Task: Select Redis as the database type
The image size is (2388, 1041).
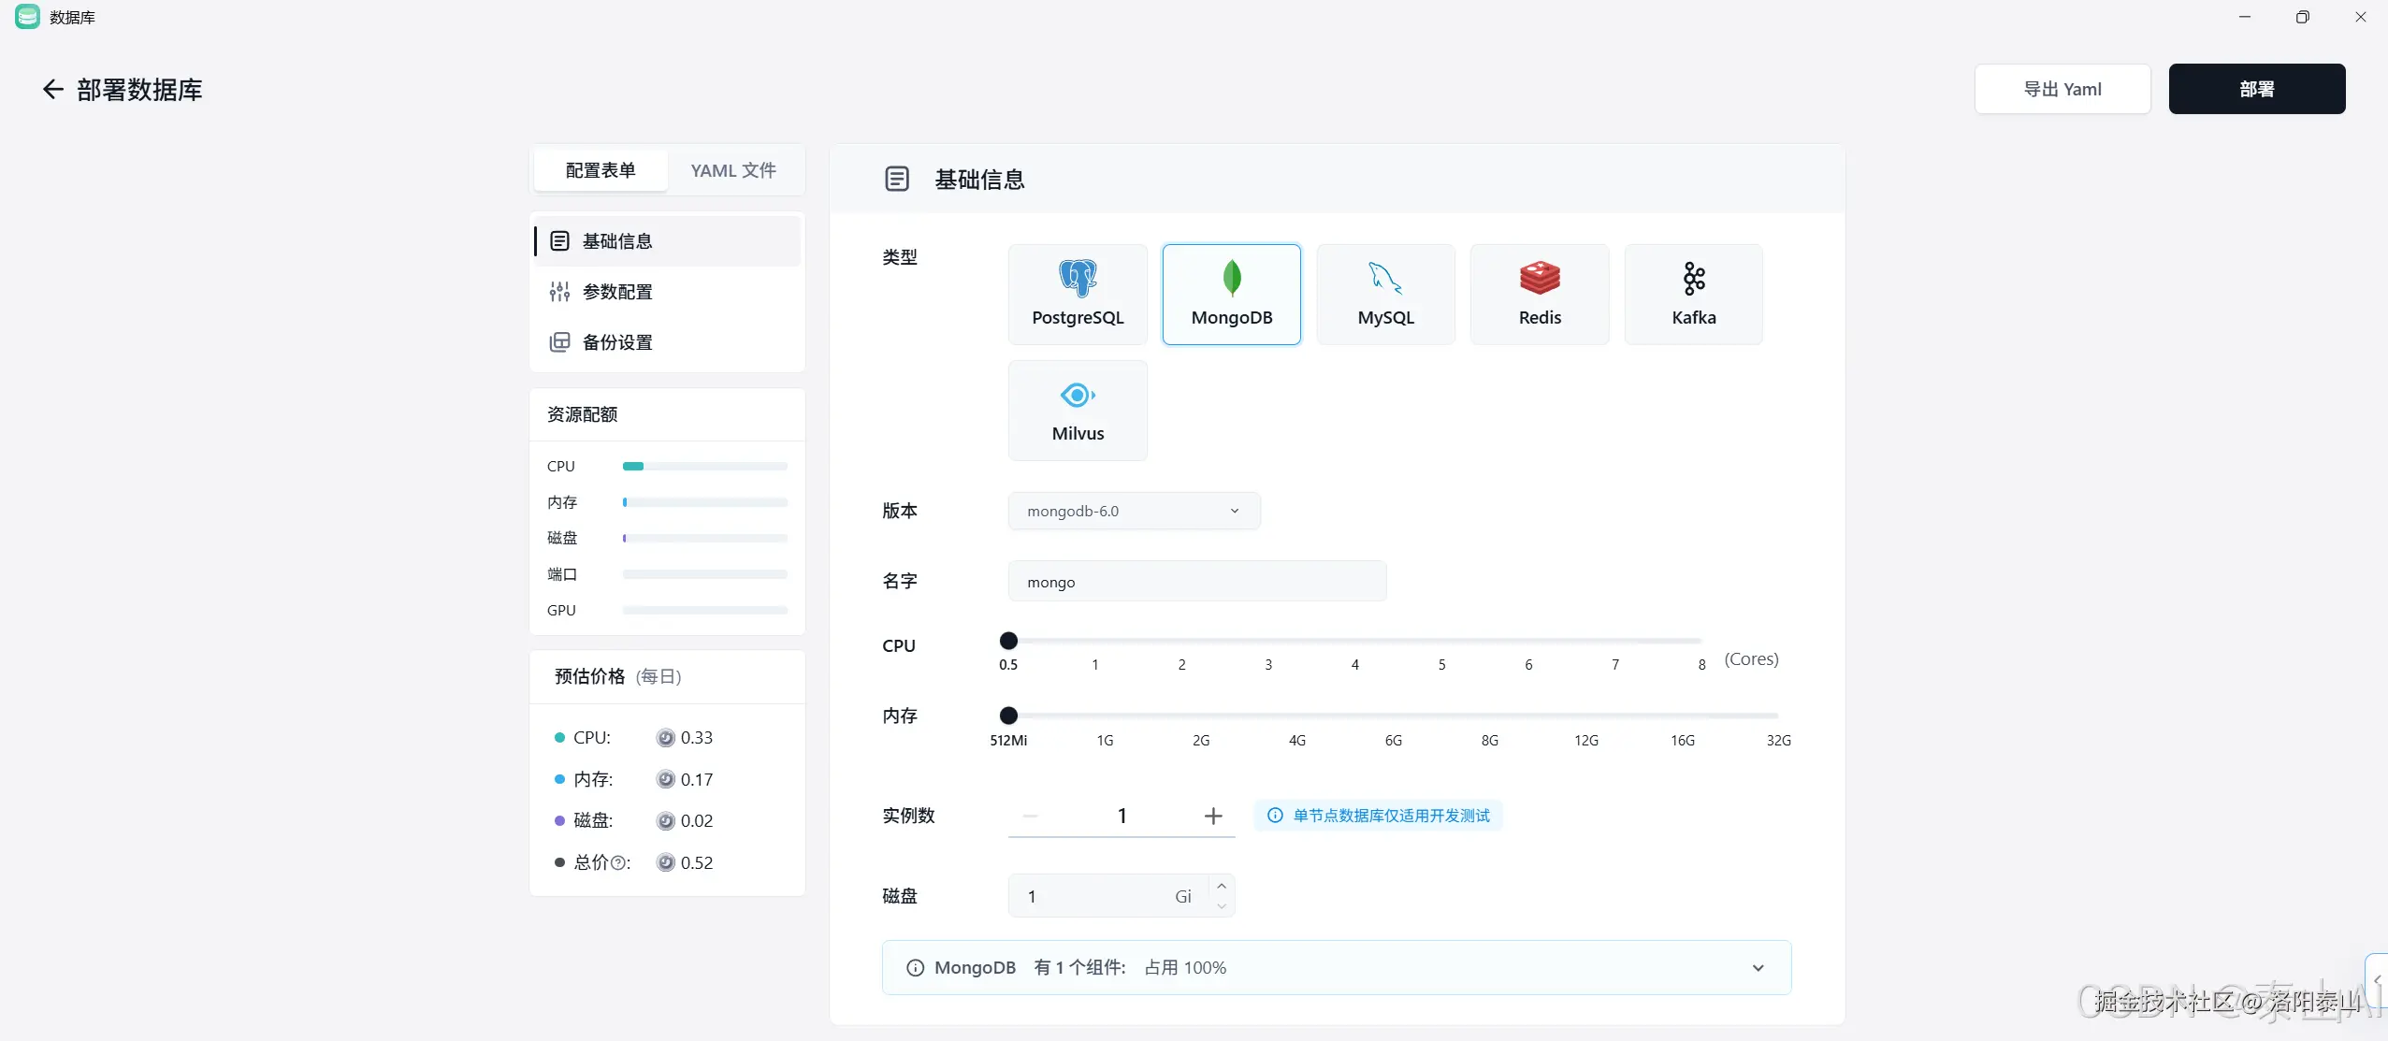Action: pos(1538,293)
